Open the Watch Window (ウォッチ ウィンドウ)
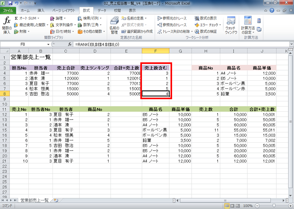Viewport: 294px width, 209px height. (x=231, y=25)
